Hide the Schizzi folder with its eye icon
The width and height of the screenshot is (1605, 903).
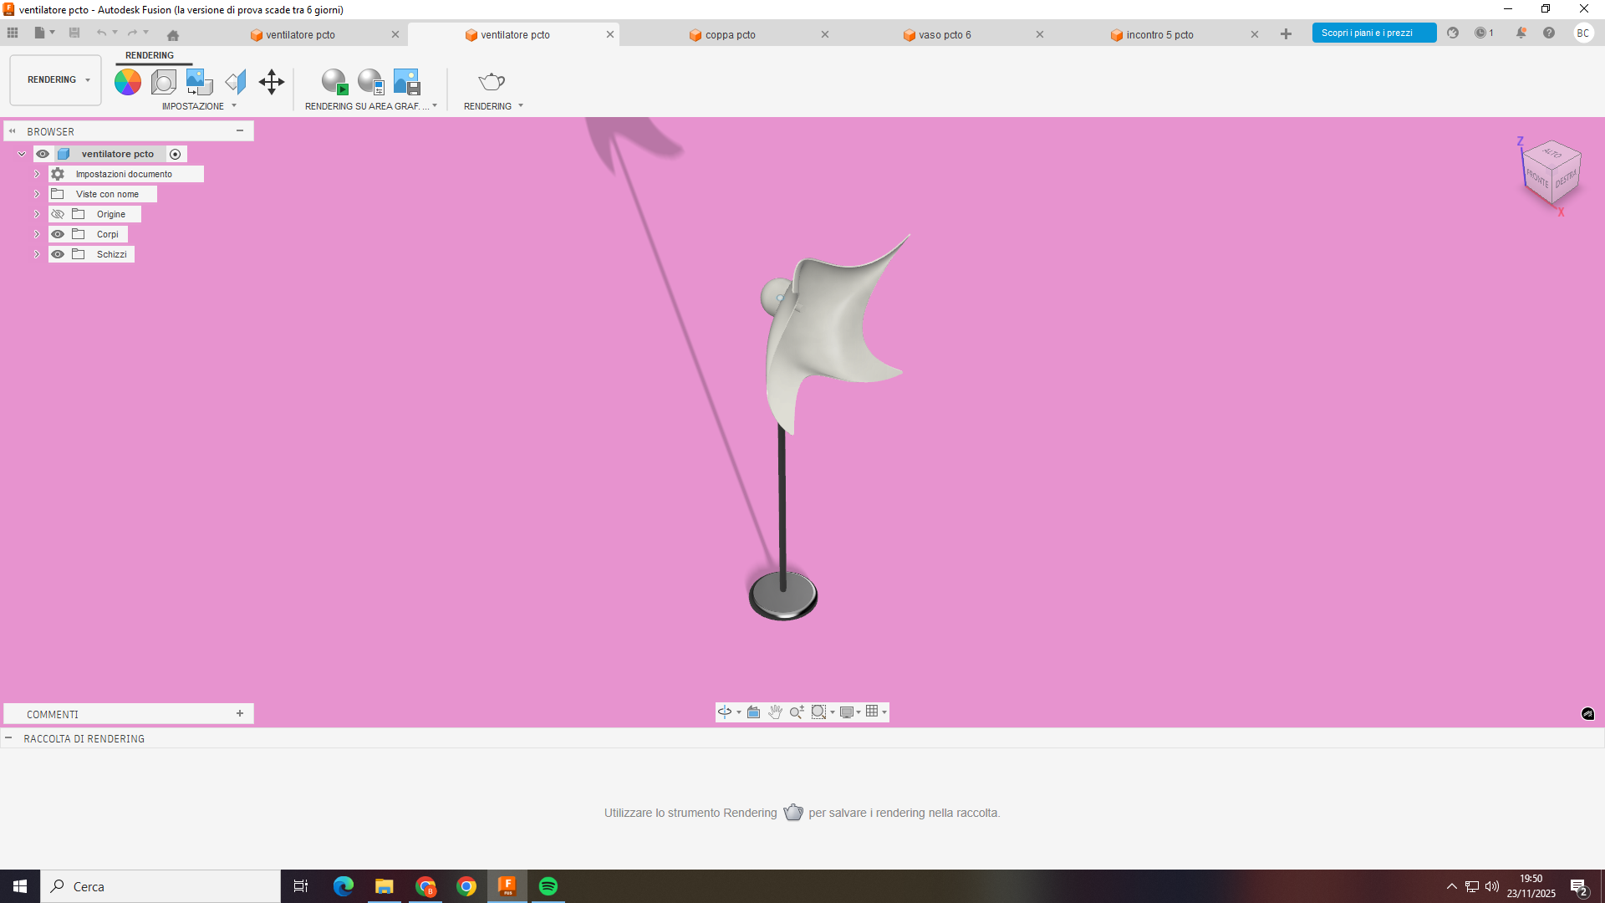[x=58, y=253]
